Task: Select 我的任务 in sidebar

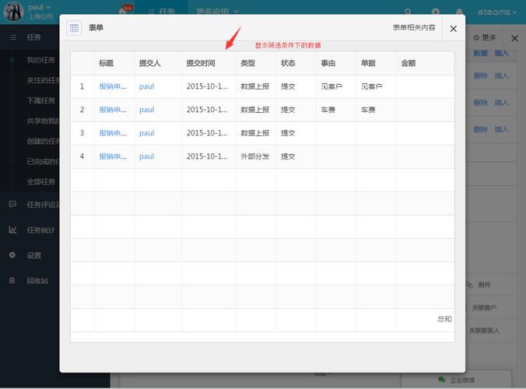Action: pyautogui.click(x=41, y=60)
